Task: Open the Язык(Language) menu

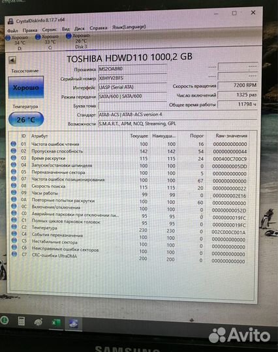Action: click(129, 27)
